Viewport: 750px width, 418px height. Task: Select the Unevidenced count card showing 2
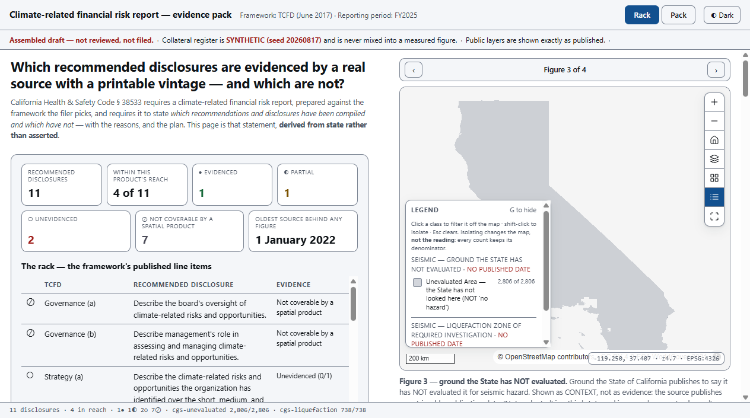coord(76,231)
